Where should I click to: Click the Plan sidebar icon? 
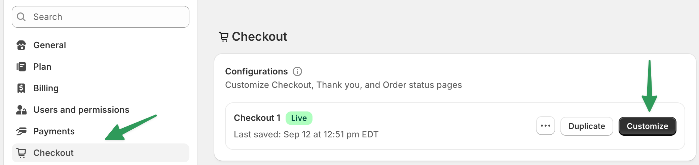click(21, 67)
